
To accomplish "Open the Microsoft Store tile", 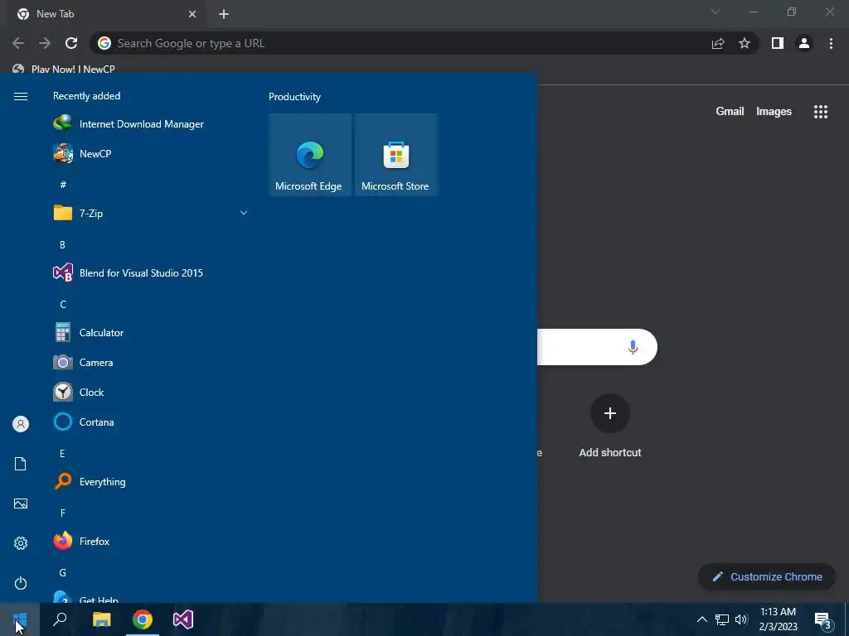I will tap(395, 155).
